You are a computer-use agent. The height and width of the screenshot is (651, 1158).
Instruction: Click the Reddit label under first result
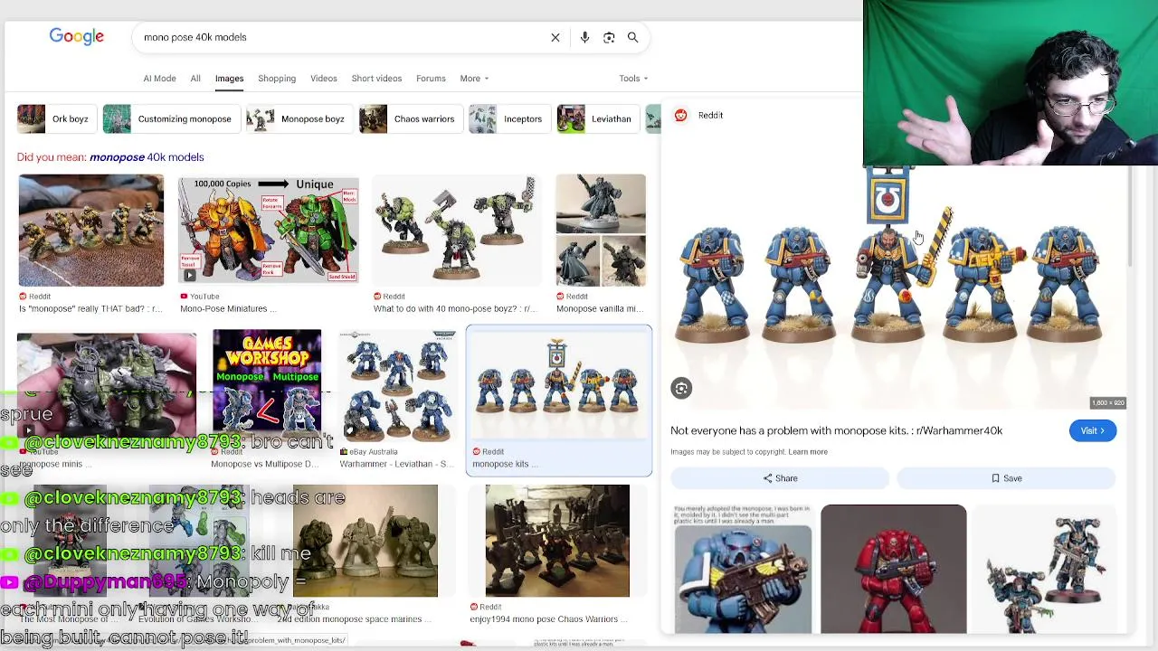[40, 297]
